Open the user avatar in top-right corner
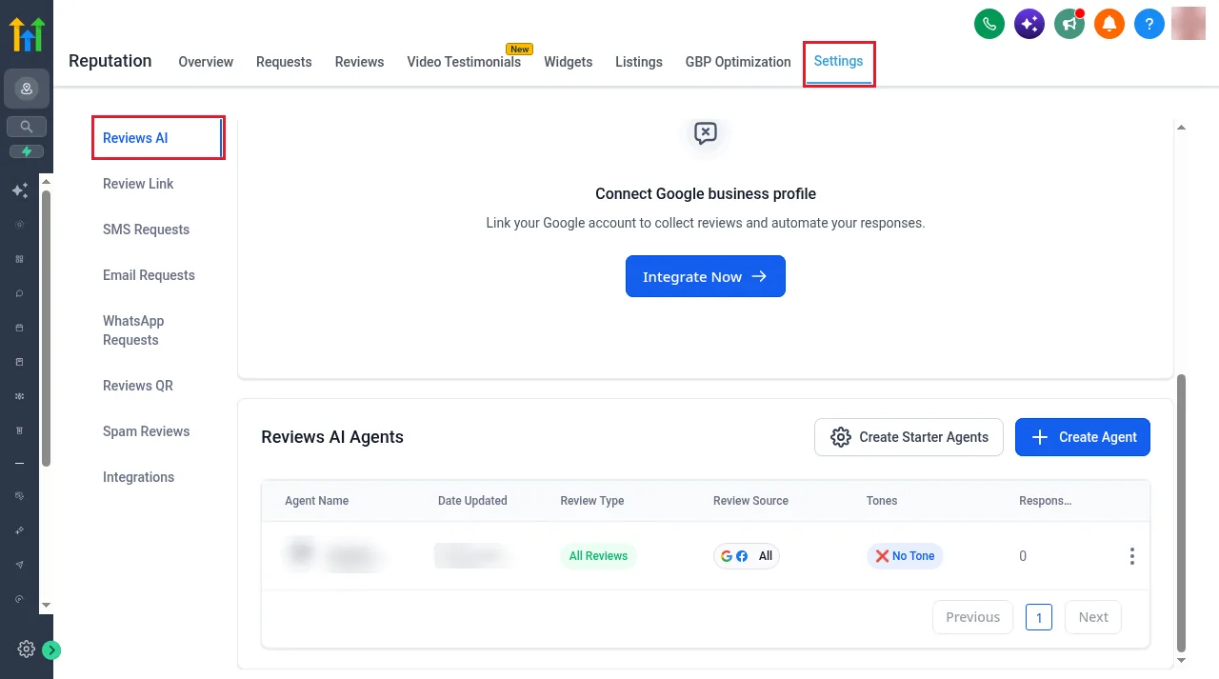Screen dimensions: 1219x679 1189,23
